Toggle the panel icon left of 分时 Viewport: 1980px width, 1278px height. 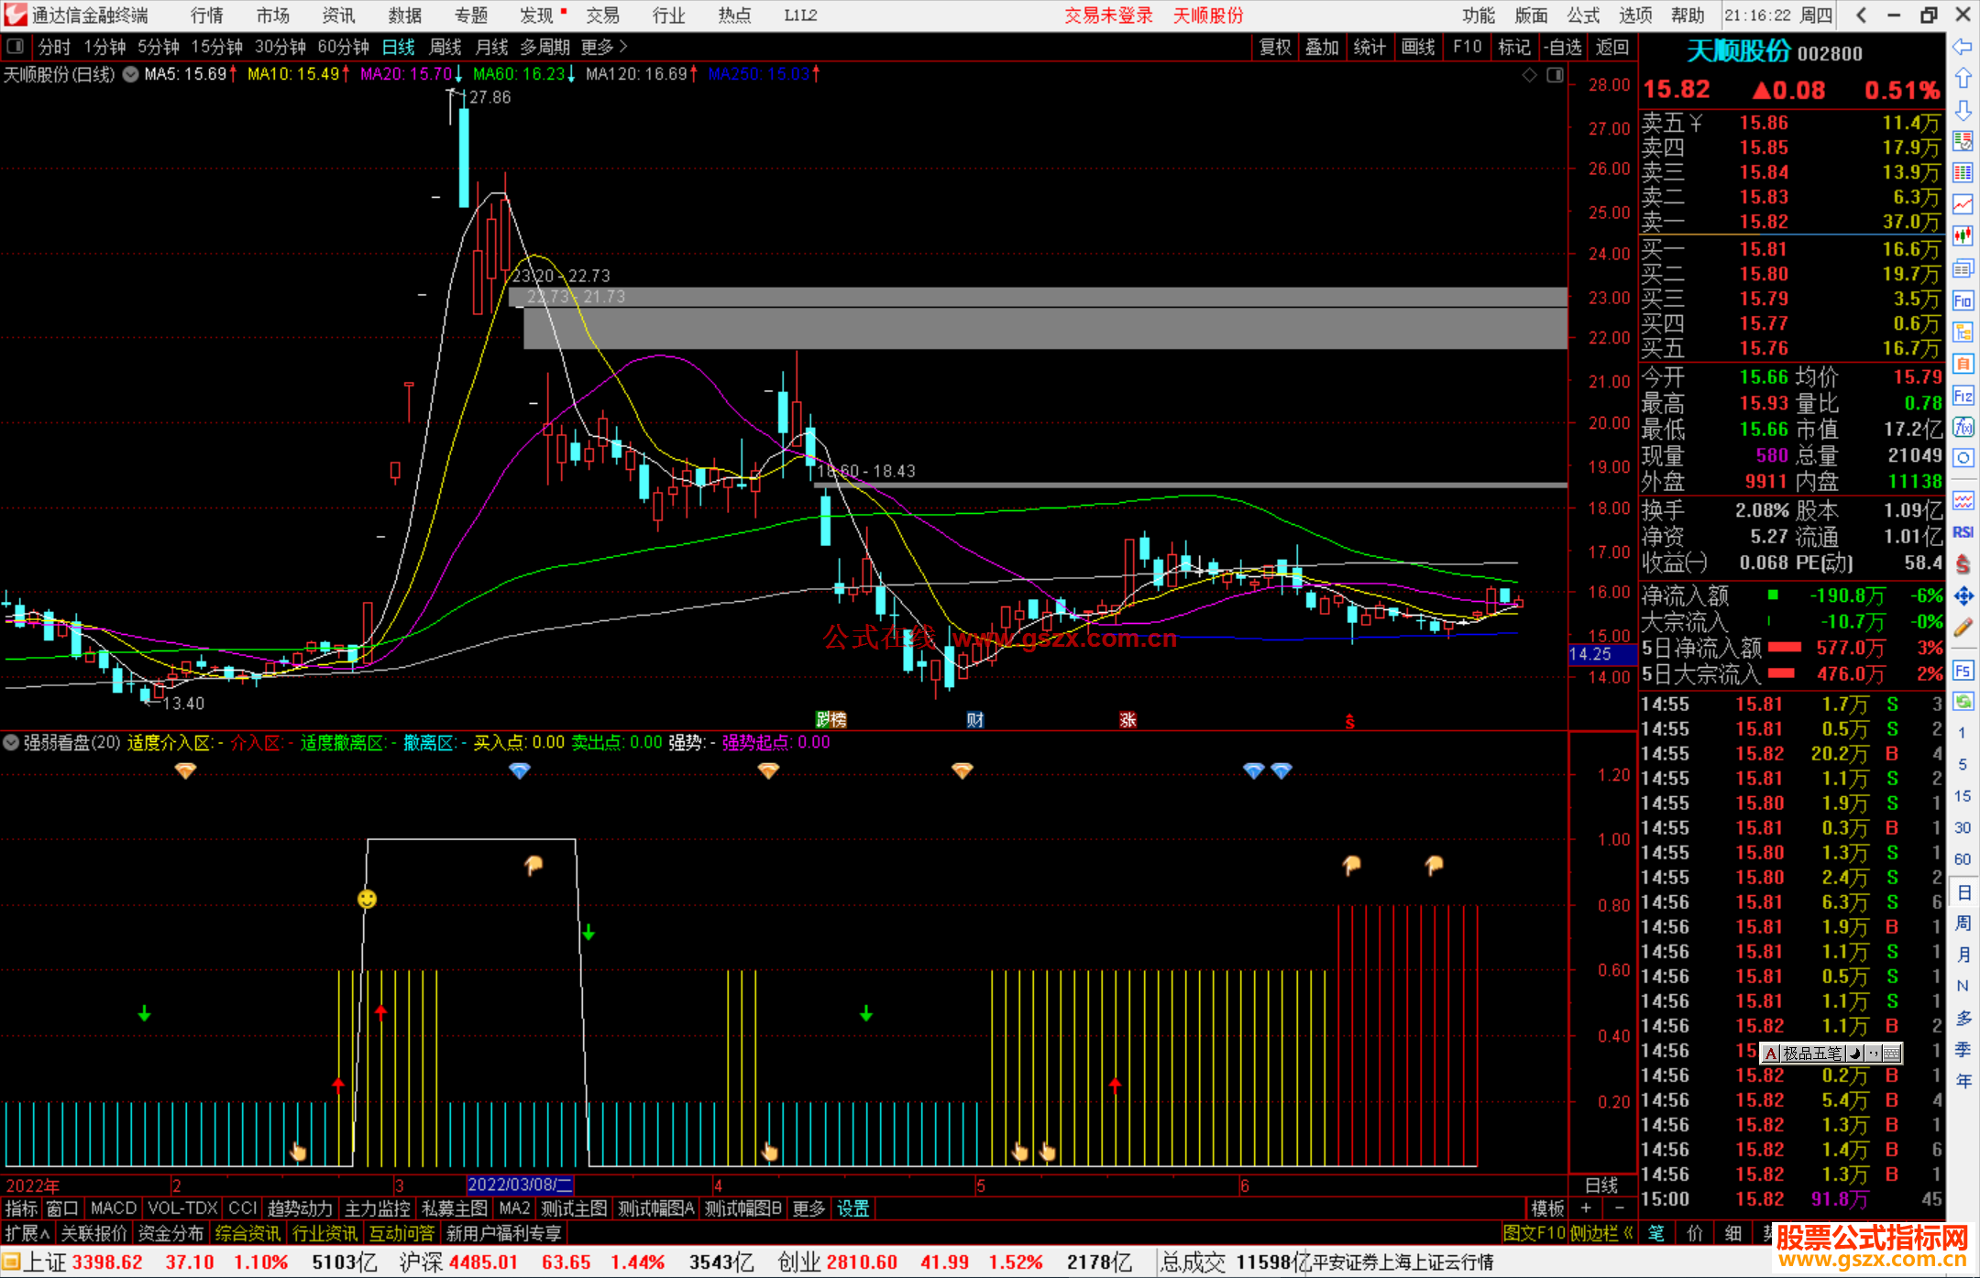click(x=15, y=47)
